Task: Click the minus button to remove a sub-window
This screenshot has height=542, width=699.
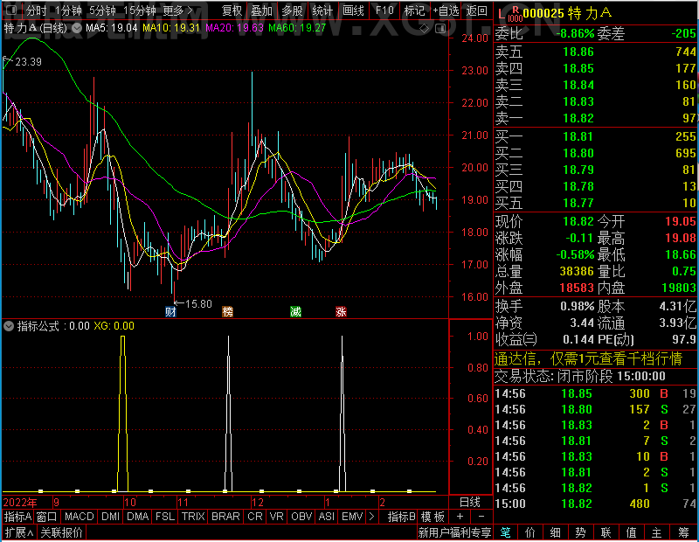Action: pyautogui.click(x=481, y=517)
